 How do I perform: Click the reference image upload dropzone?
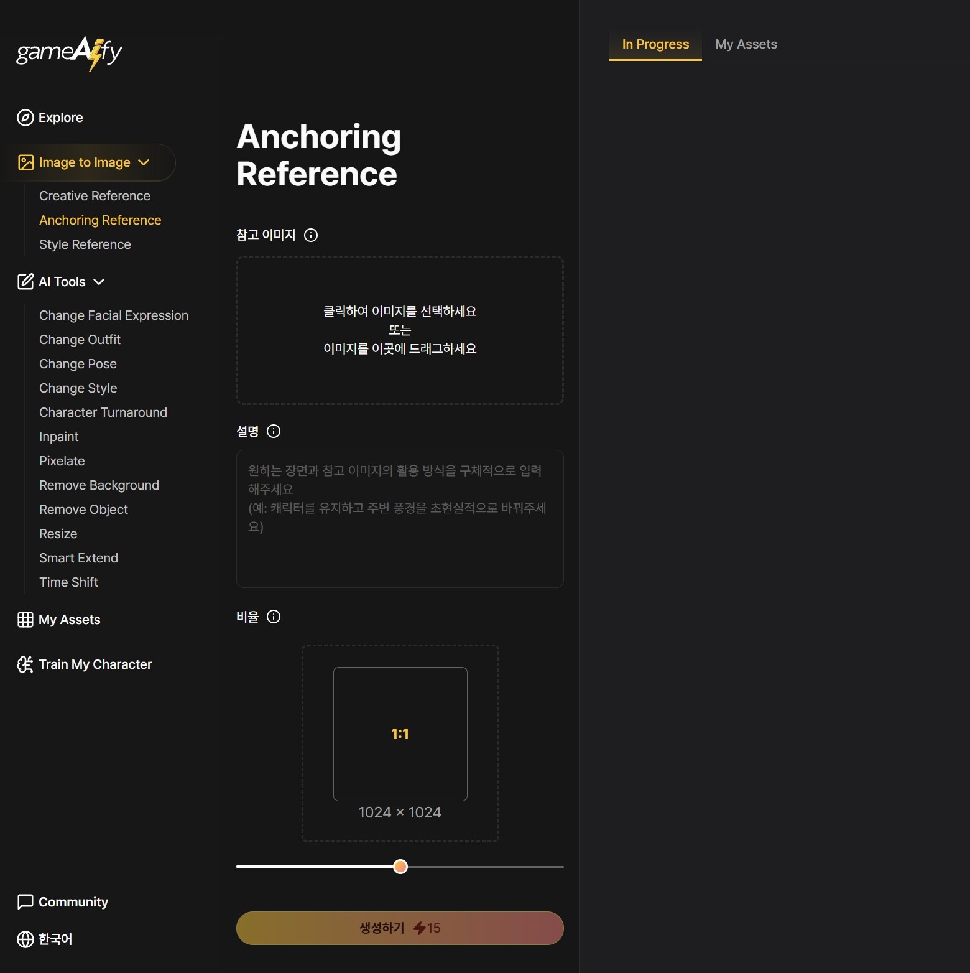[x=400, y=330]
